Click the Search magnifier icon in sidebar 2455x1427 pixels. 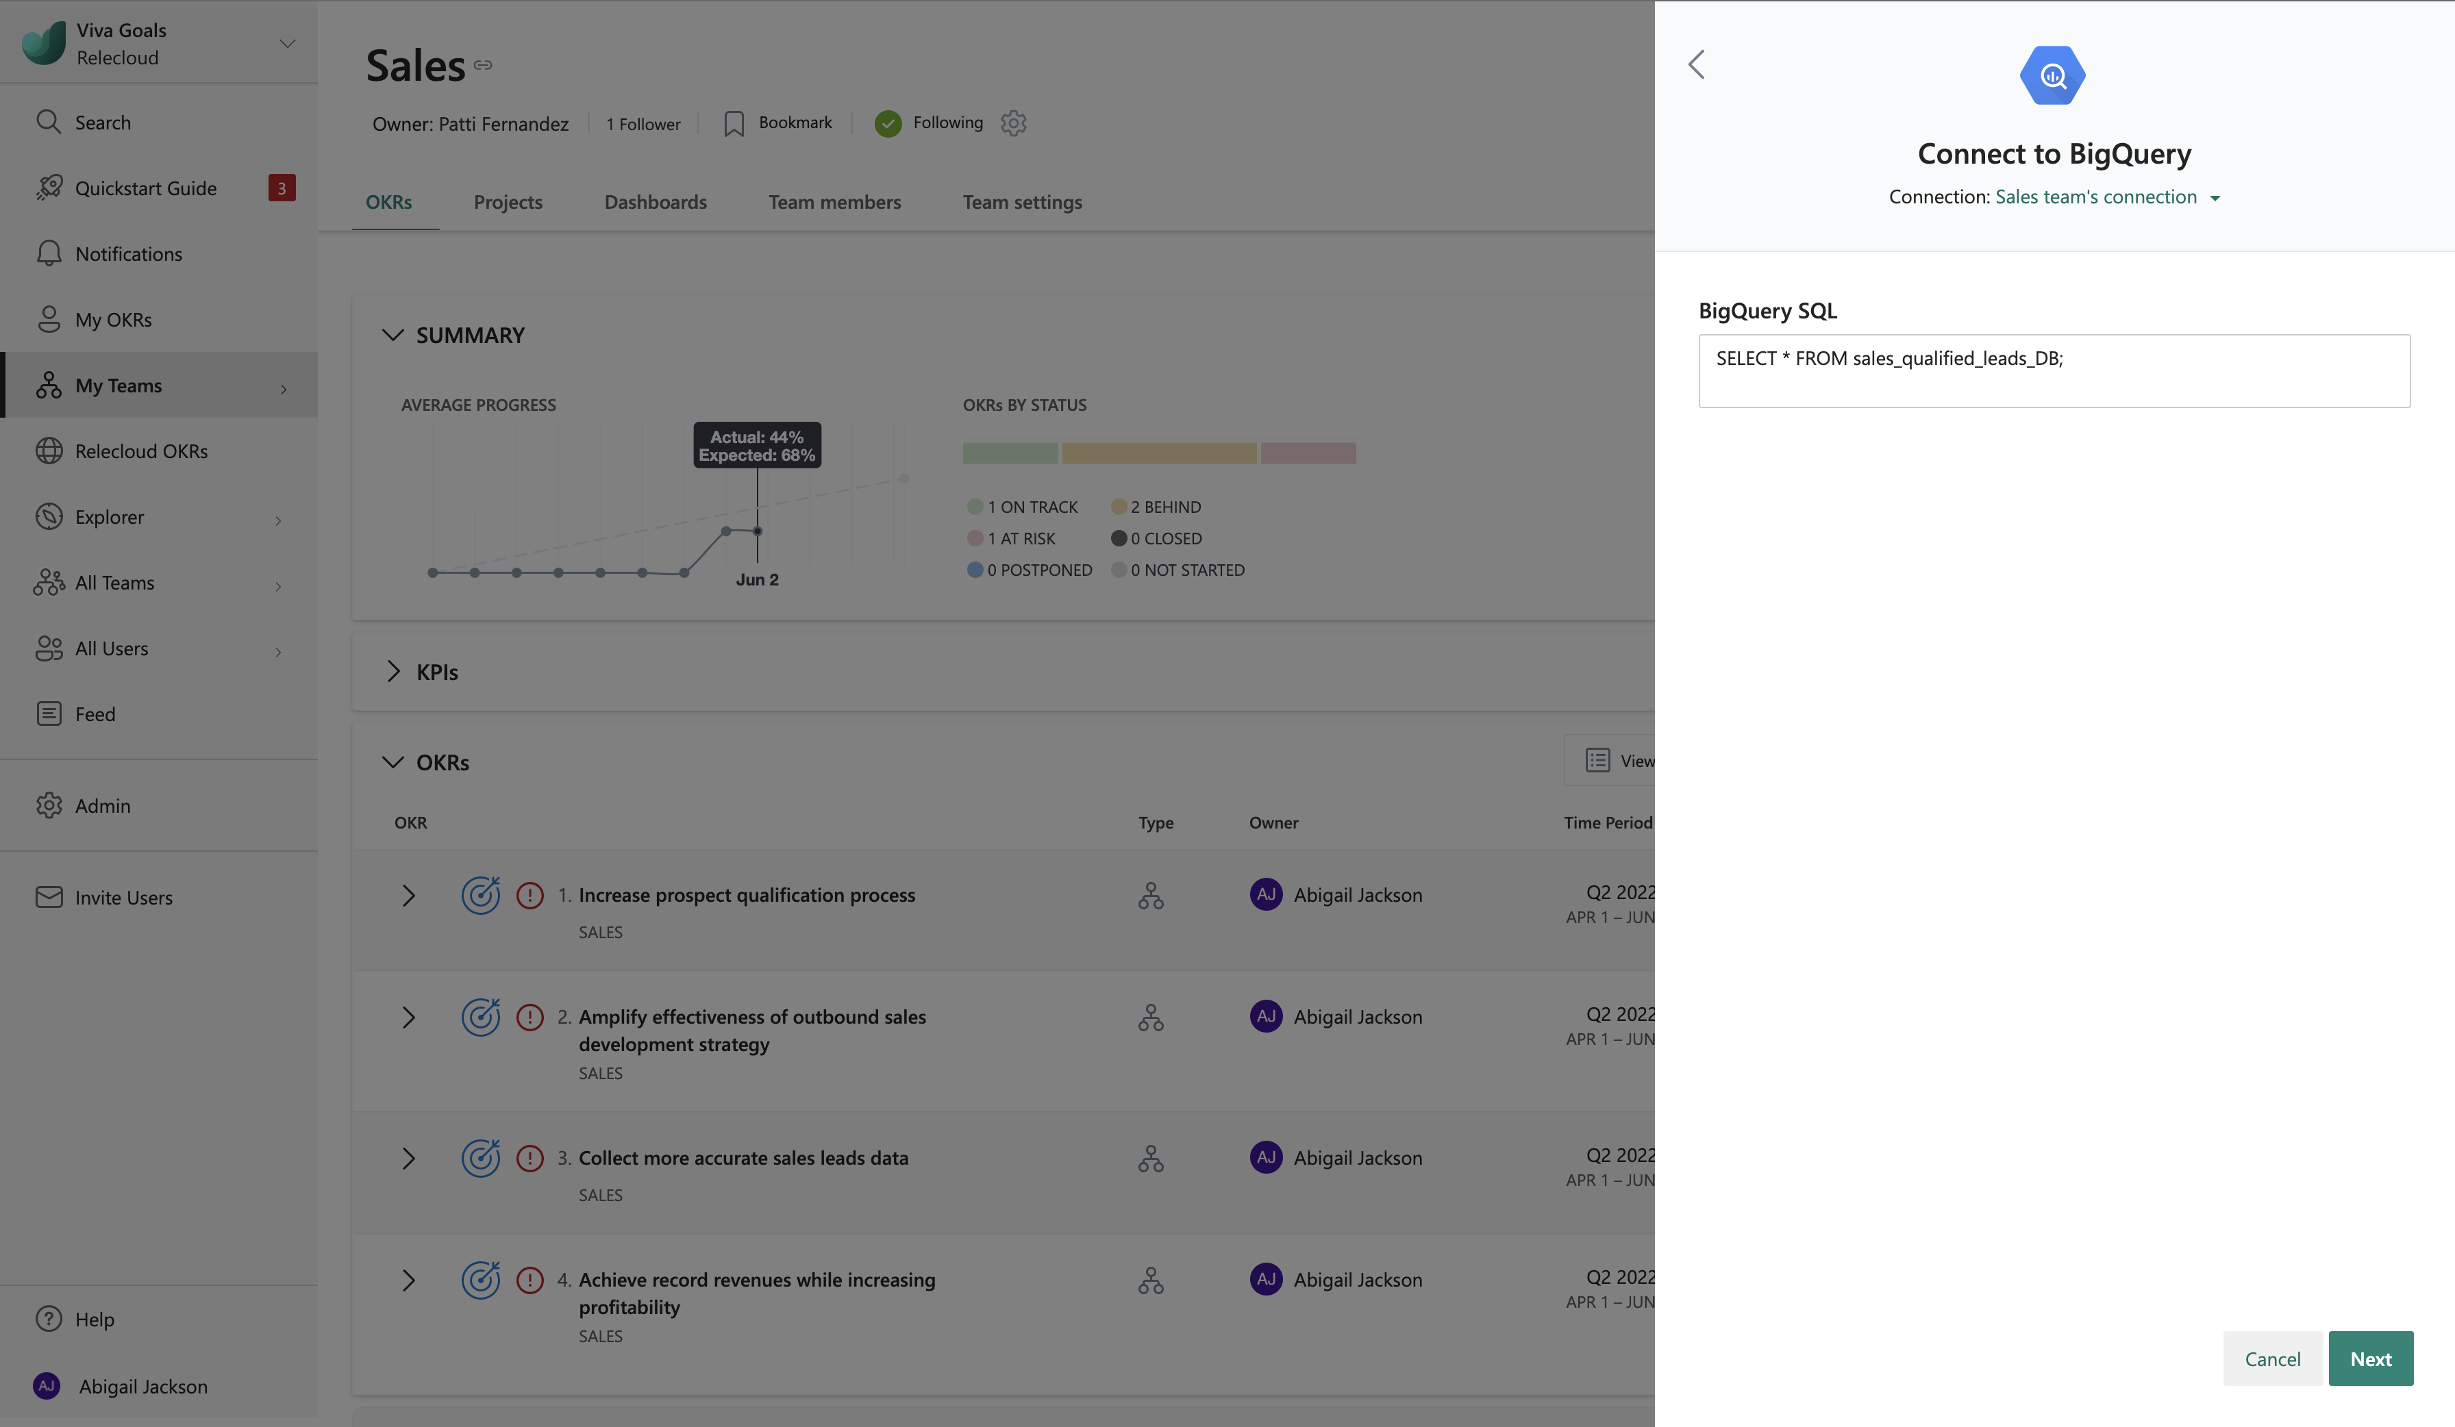(x=48, y=122)
